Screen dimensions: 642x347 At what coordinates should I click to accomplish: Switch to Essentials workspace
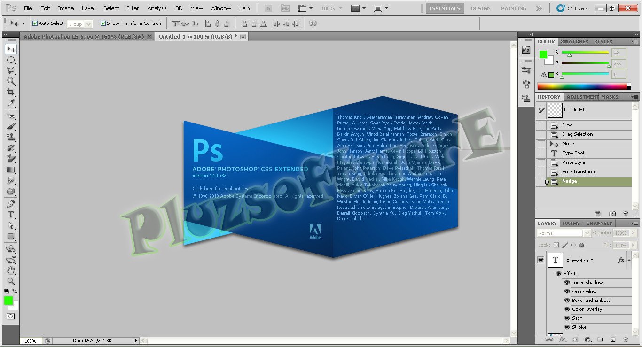pos(445,8)
